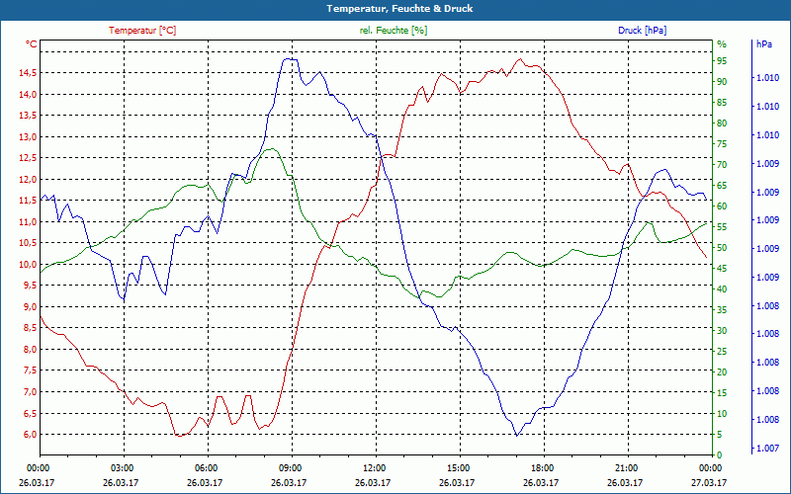791x494 pixels.
Task: Select the green rel. Feuchte [%] legend label
Action: [x=393, y=31]
